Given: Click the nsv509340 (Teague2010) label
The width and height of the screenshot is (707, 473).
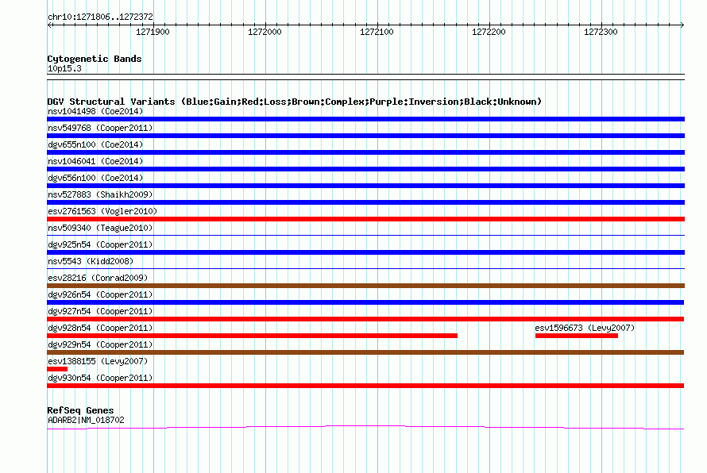Looking at the screenshot, I should (x=100, y=228).
